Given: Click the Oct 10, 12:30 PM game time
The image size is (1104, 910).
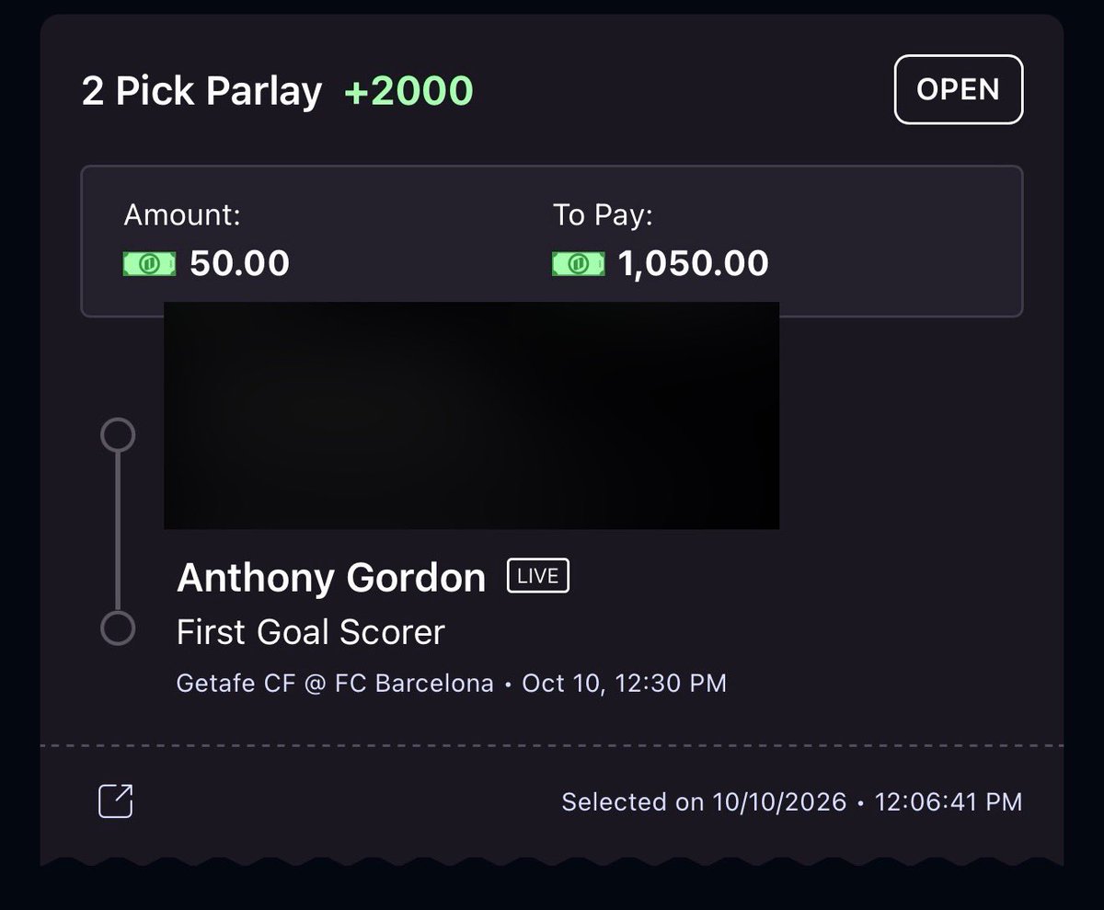Looking at the screenshot, I should [x=625, y=684].
